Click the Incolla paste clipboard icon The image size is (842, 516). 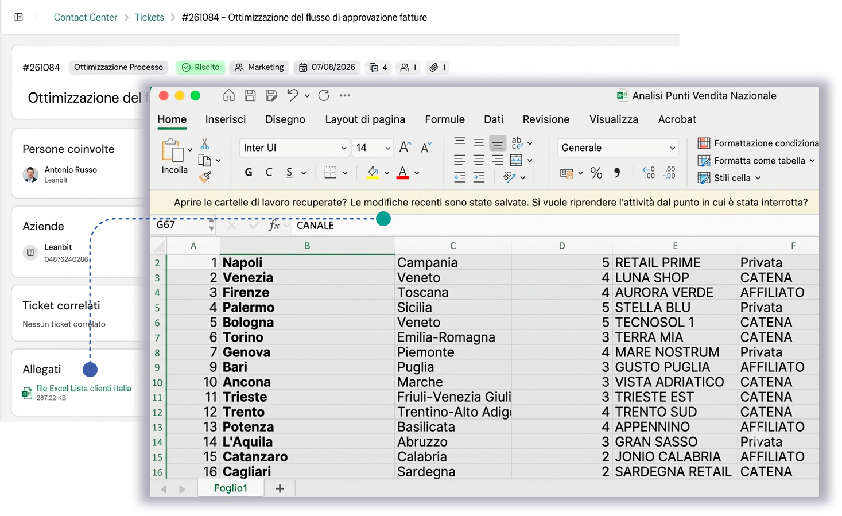(172, 150)
